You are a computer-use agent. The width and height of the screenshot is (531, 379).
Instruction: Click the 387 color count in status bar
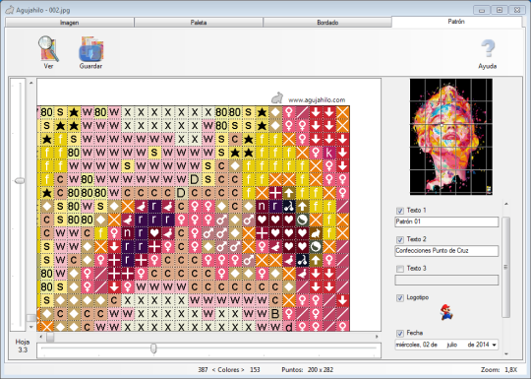203,369
